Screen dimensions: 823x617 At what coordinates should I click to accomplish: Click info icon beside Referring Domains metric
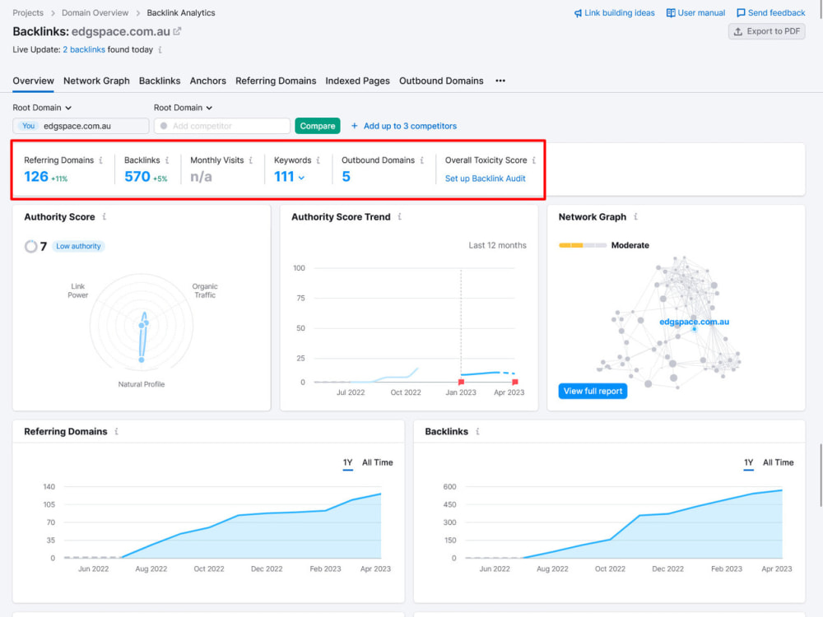click(x=100, y=160)
